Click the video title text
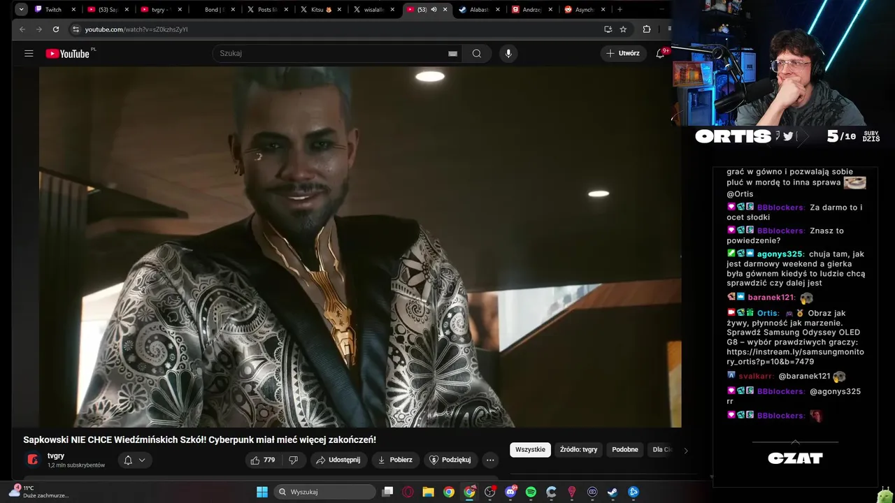Screen dimensions: 895x503 [x=199, y=440]
